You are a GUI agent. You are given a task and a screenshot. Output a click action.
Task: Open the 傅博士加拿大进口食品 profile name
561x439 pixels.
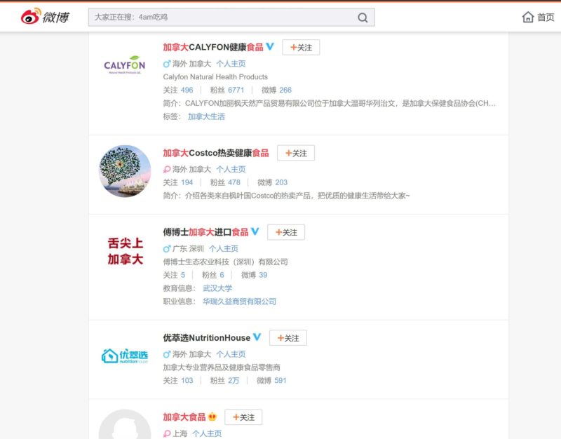(205, 232)
